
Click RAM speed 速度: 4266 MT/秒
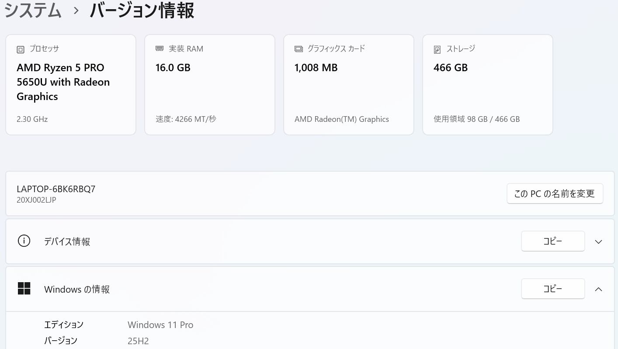tap(186, 119)
